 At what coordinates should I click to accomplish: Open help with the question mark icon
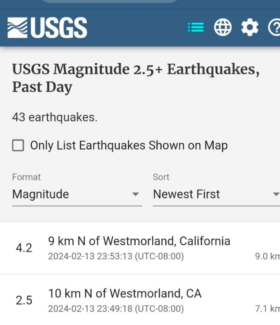point(274,27)
